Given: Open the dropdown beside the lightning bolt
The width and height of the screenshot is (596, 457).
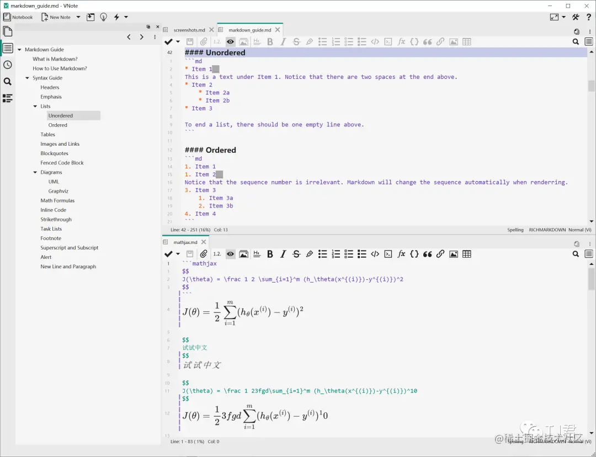Looking at the screenshot, I should [x=126, y=17].
